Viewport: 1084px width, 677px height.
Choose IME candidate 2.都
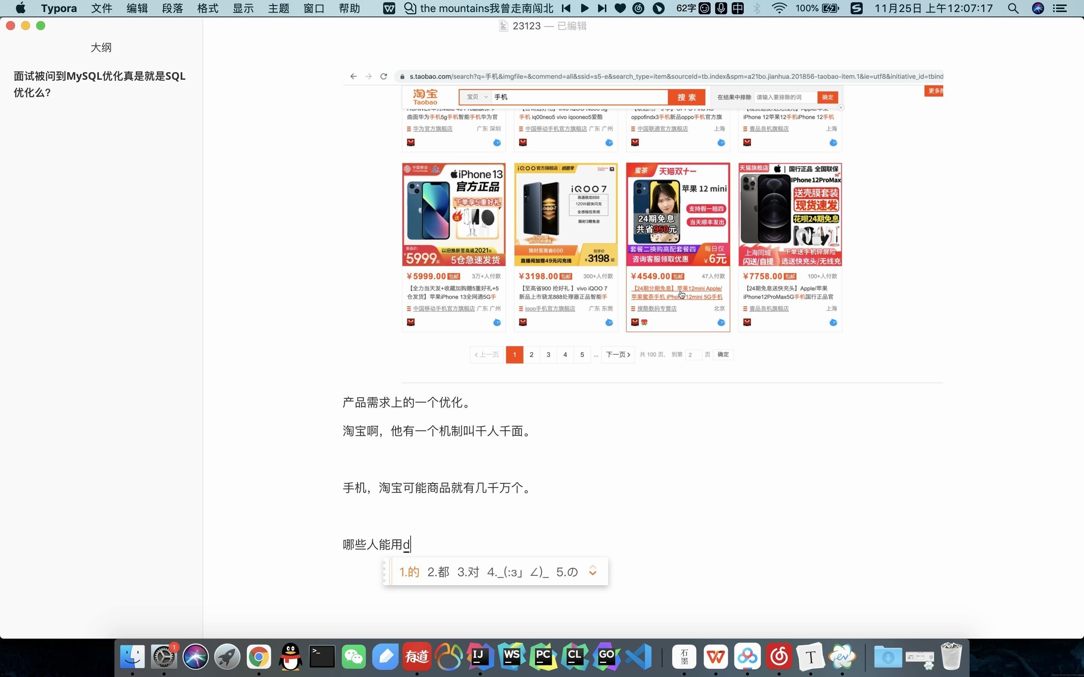(x=438, y=572)
